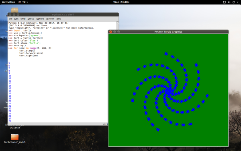The width and height of the screenshot is (241, 151).
Task: Open the Edit menu
Action: click(16, 19)
